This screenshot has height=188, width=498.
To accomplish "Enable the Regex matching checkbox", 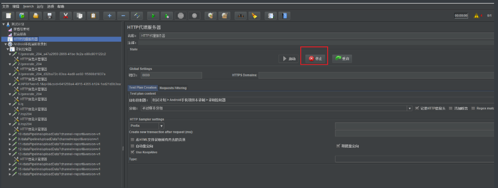I will tap(473, 108).
